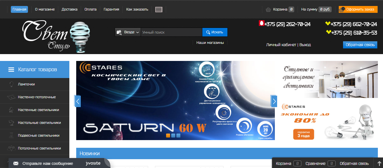383x168 pixels.
Task: Expand the Везде search scope dropdown
Action: coord(128,32)
